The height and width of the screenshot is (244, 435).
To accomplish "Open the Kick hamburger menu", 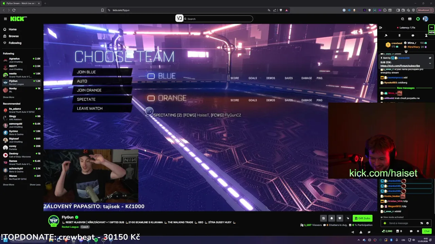I will tap(5, 19).
